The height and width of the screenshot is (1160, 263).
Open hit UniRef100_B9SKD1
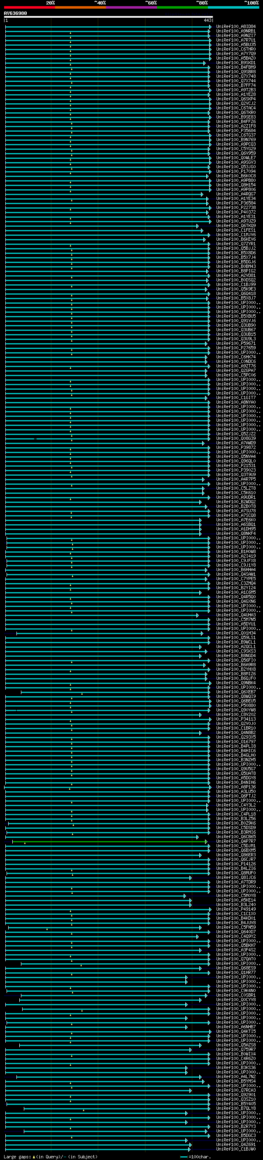[x=236, y=63]
